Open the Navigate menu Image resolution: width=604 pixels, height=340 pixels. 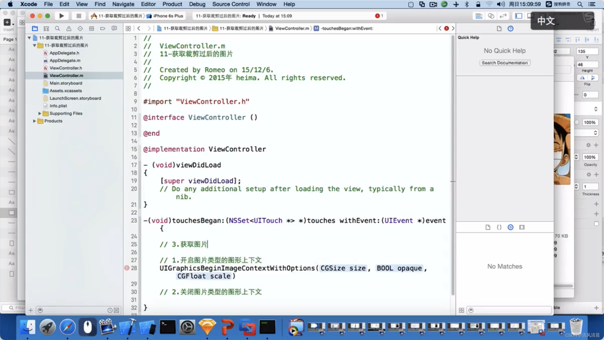123,4
